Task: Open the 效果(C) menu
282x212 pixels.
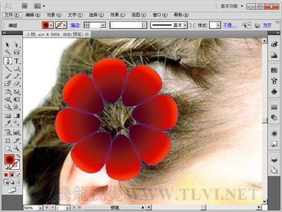Action: (x=118, y=15)
